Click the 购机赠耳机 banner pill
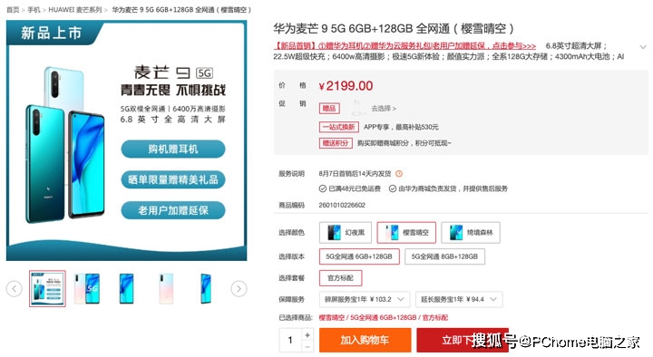Image resolution: width=653 pixels, height=357 pixels. (x=173, y=149)
